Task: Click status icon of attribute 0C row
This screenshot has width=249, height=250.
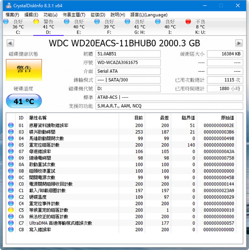Action: tap(11, 178)
